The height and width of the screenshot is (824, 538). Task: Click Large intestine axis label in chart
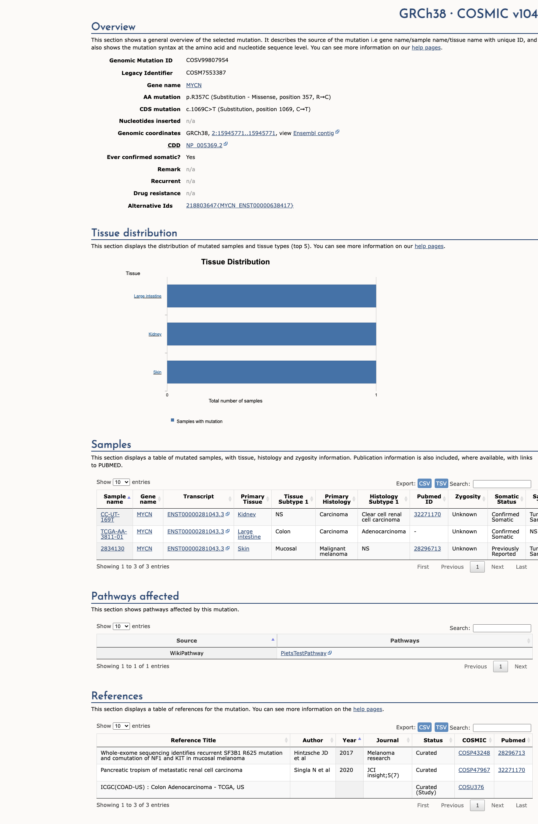pos(147,296)
